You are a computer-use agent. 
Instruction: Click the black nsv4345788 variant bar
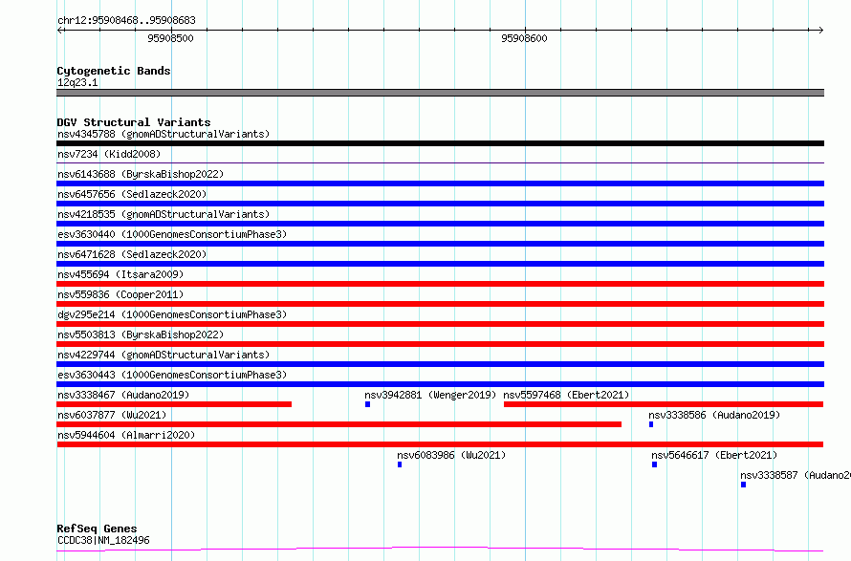pyautogui.click(x=440, y=143)
